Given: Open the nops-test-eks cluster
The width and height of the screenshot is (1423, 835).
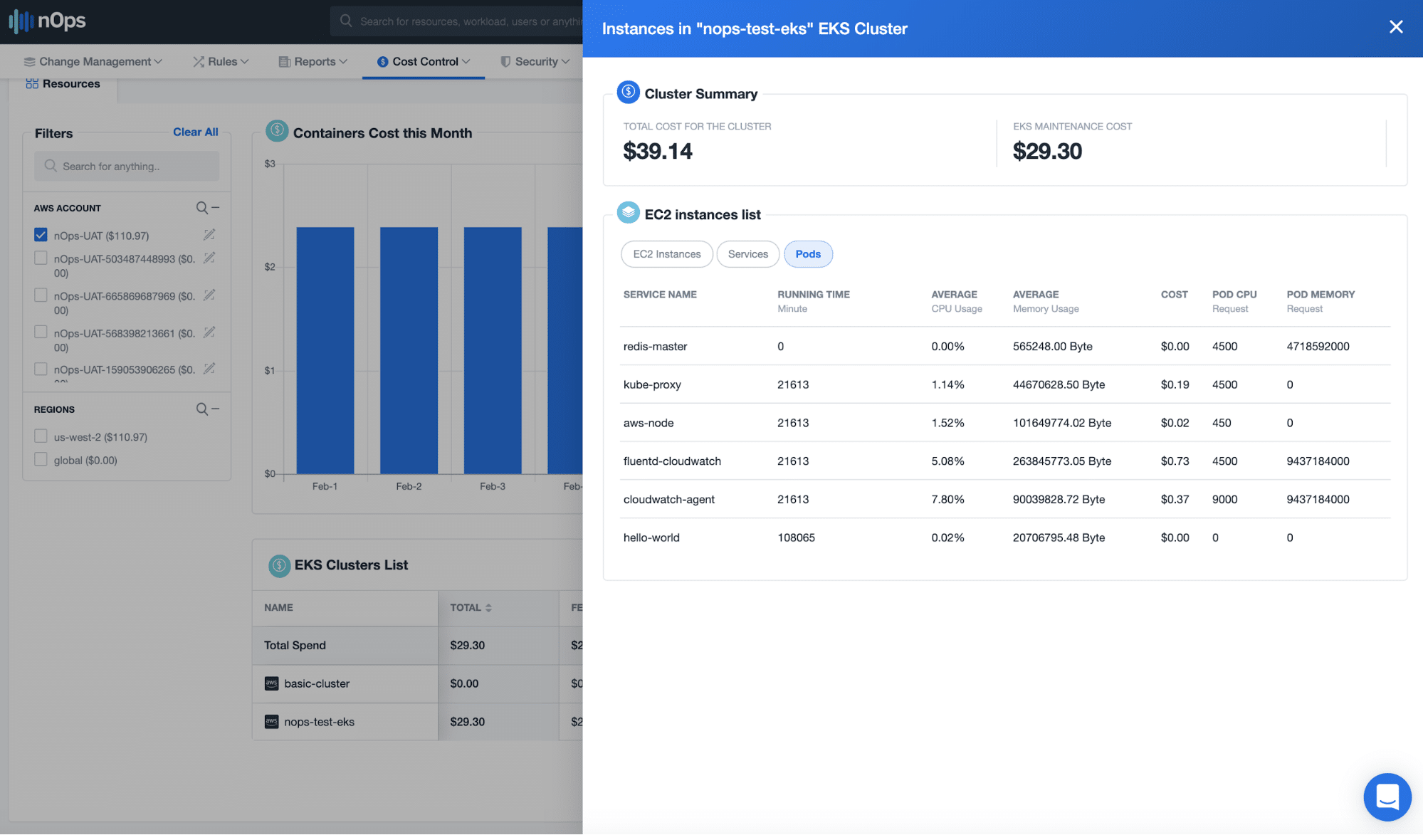Looking at the screenshot, I should pos(319,722).
